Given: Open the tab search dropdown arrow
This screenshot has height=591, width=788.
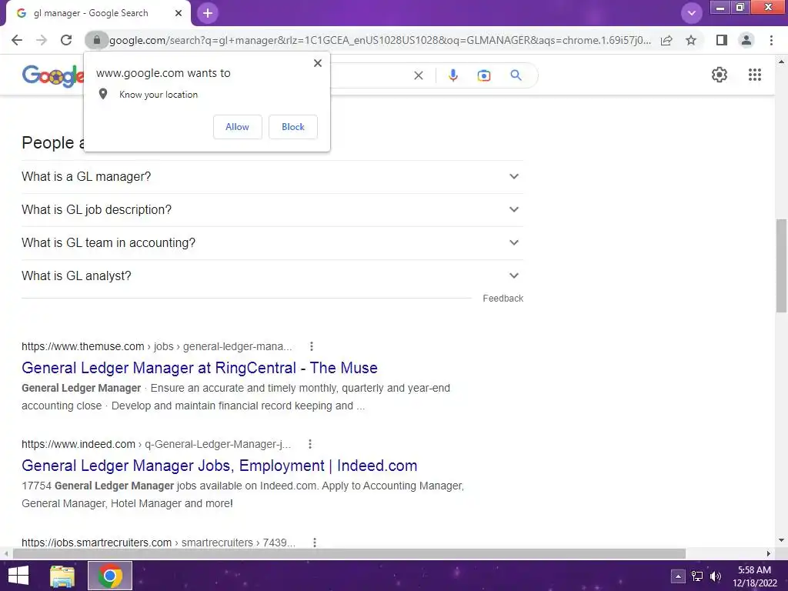Looking at the screenshot, I should click(692, 13).
